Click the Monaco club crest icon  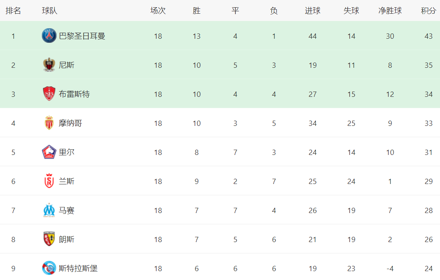[x=49, y=123]
